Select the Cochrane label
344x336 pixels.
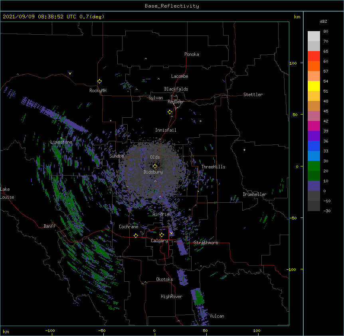tap(129, 227)
